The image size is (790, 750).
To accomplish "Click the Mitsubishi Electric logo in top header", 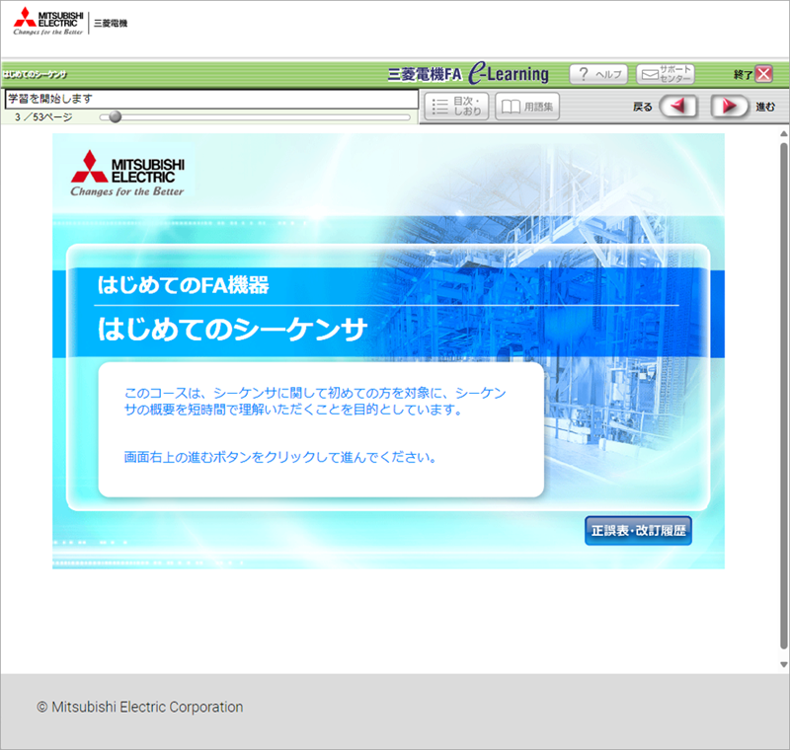I will (47, 21).
